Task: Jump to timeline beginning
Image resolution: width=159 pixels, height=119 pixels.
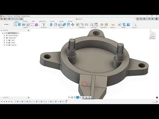Action: point(2,101)
